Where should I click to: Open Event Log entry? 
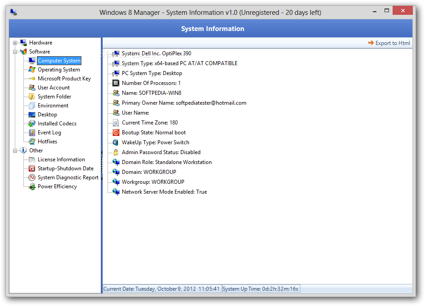point(49,133)
